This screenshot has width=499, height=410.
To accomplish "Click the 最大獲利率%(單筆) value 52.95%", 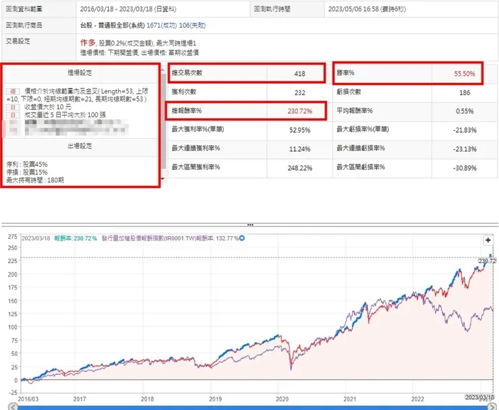I will pos(299,130).
